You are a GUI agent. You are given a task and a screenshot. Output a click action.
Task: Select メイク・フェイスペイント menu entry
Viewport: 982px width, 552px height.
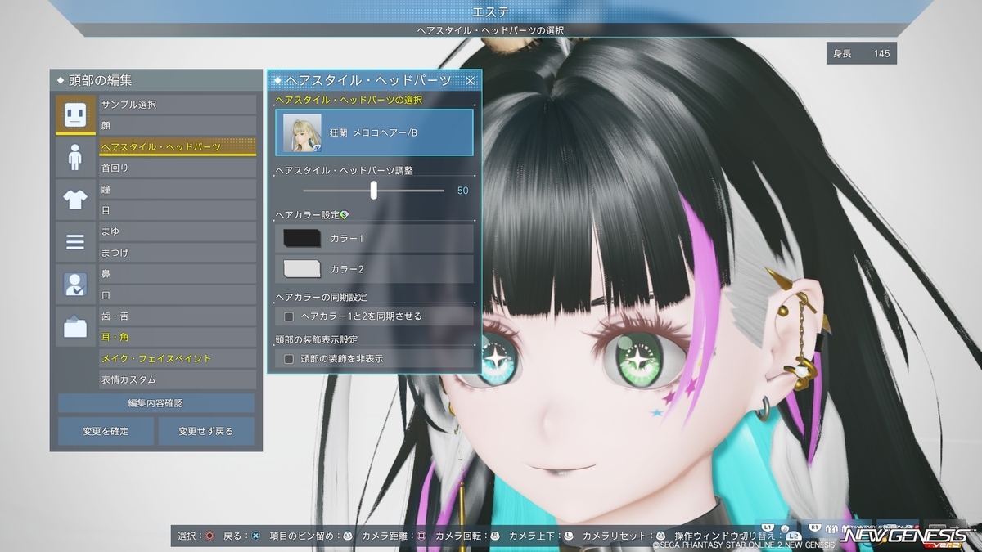178,358
